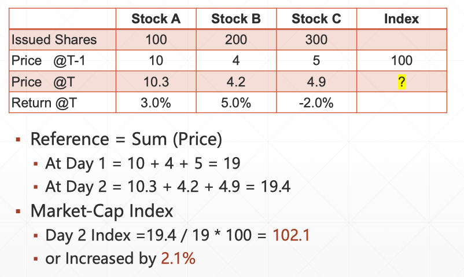Select Stock C's 300 issued shares cell
Viewport: 464px width, 277px height.
point(316,40)
